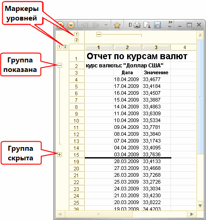Select date cell 09.04.2009
This screenshot has width=206, height=220.
click(128, 127)
